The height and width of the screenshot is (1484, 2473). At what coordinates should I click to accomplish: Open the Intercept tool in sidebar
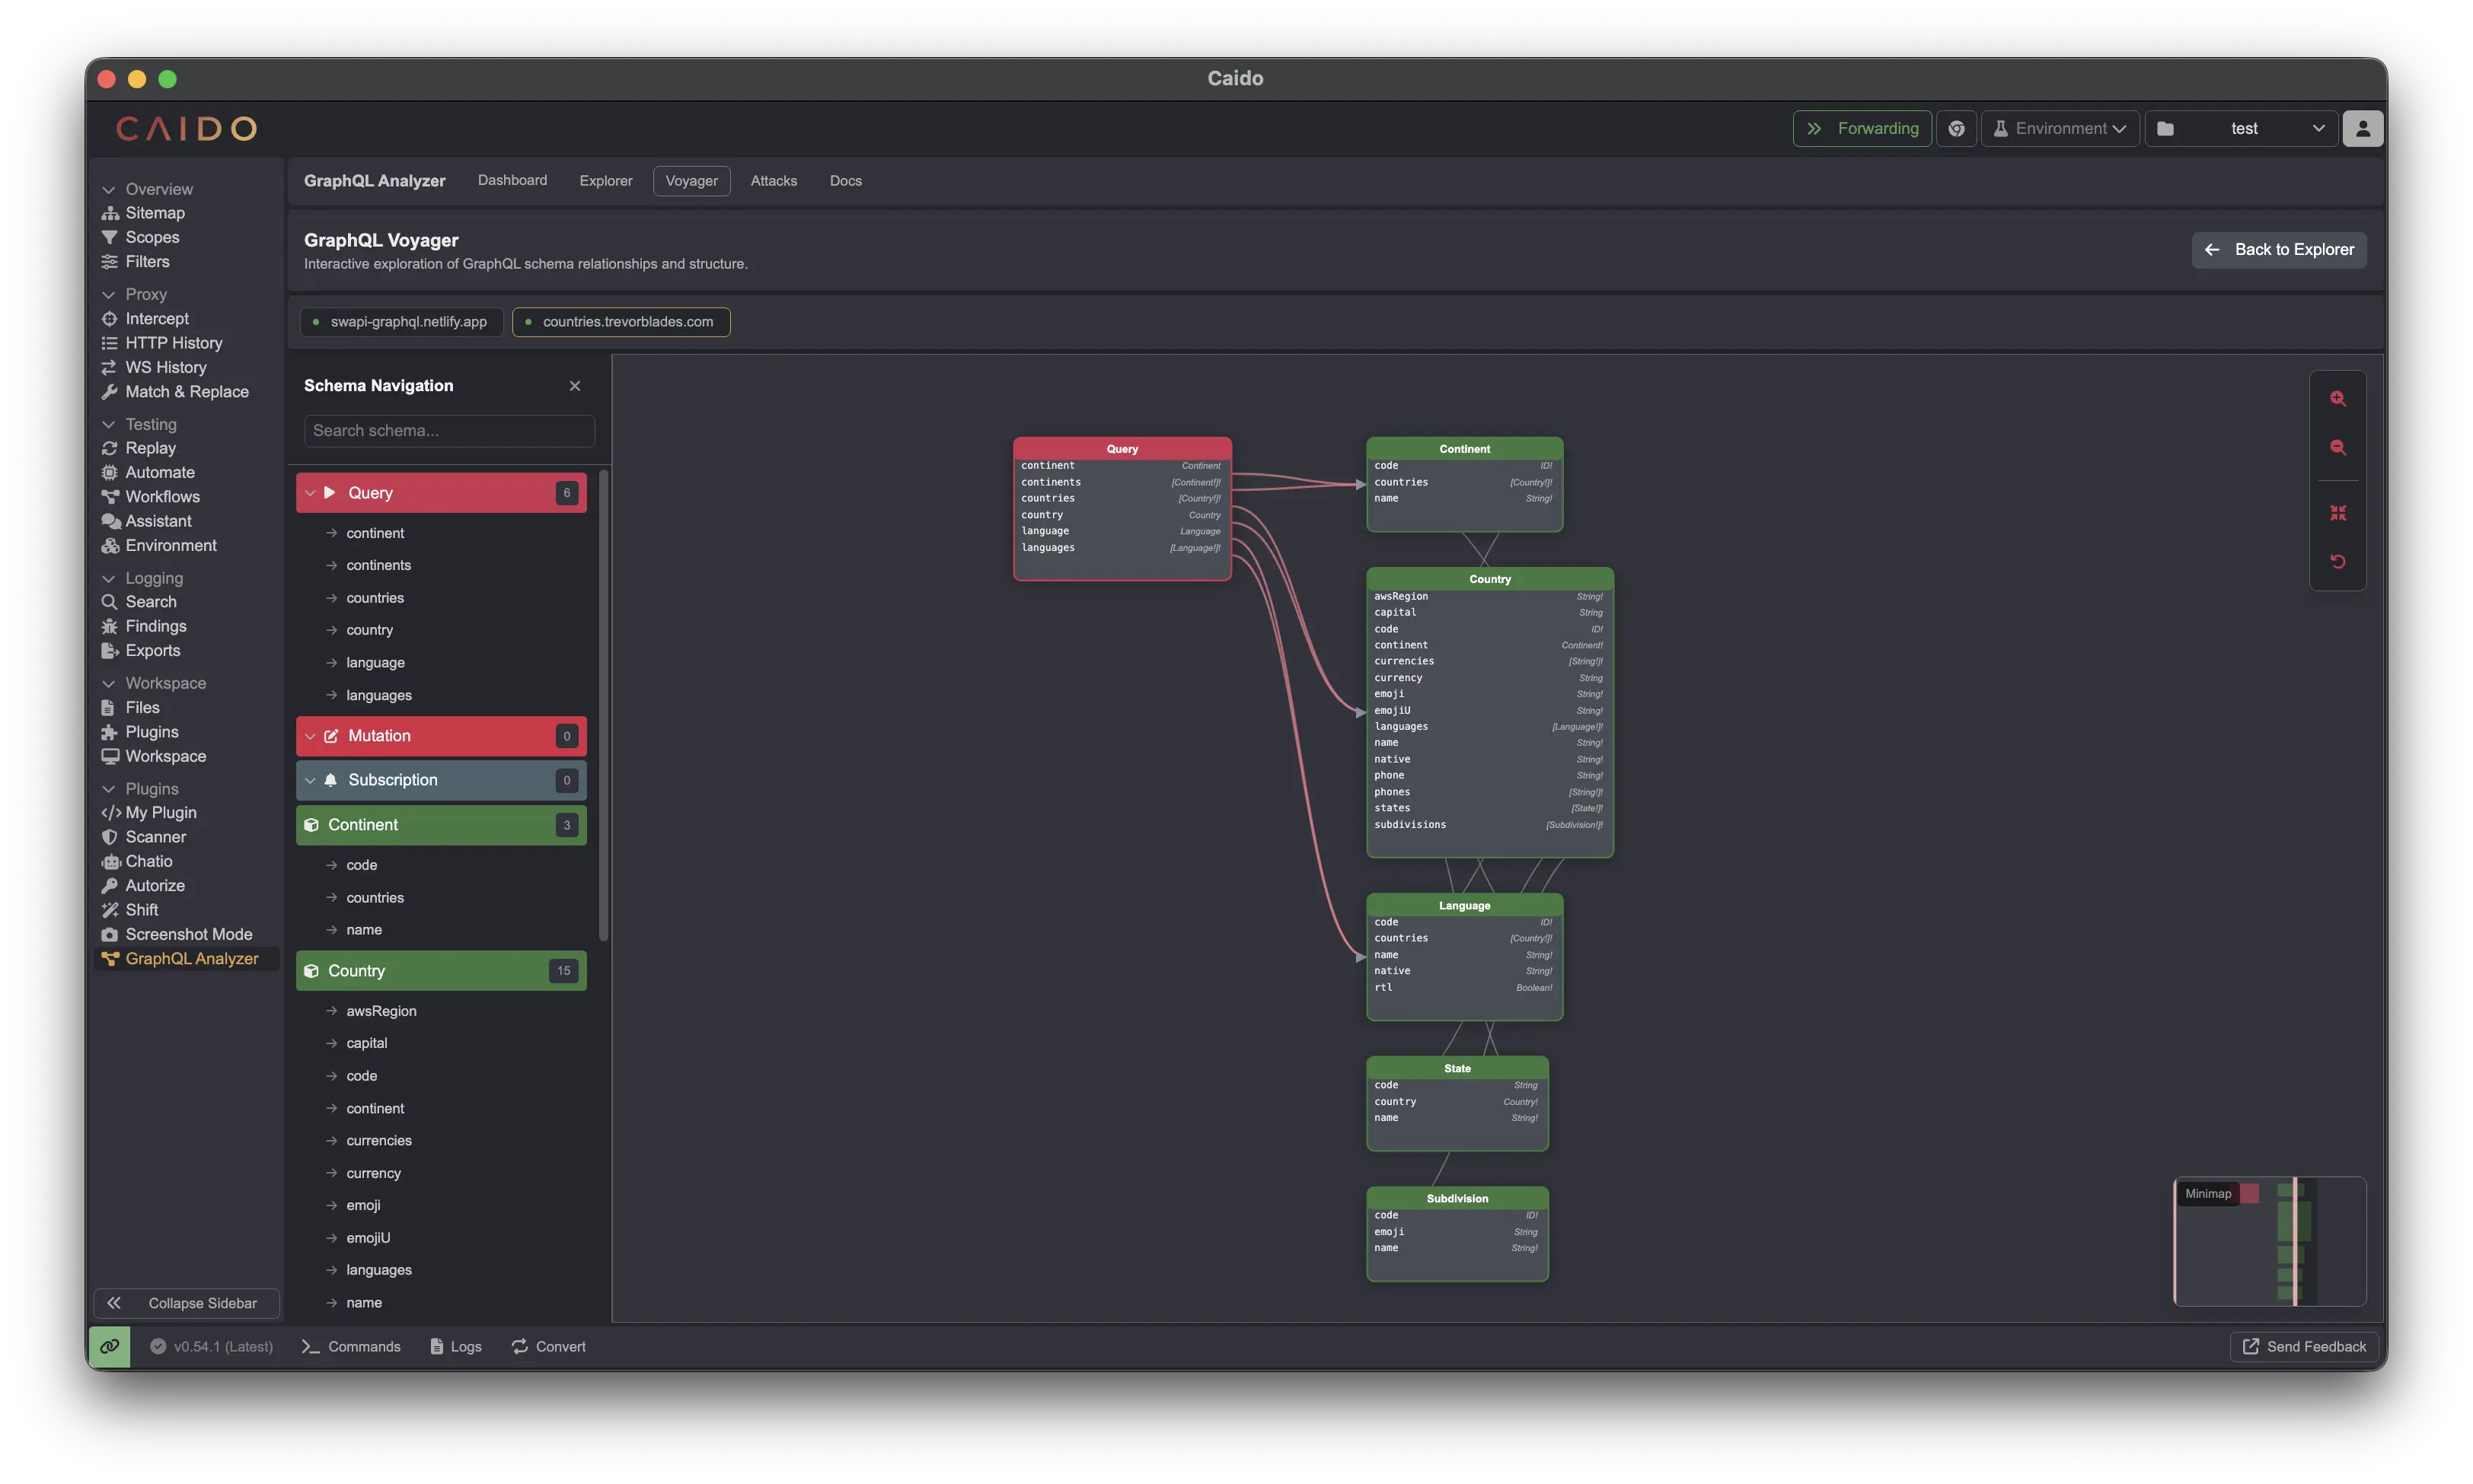click(x=157, y=318)
